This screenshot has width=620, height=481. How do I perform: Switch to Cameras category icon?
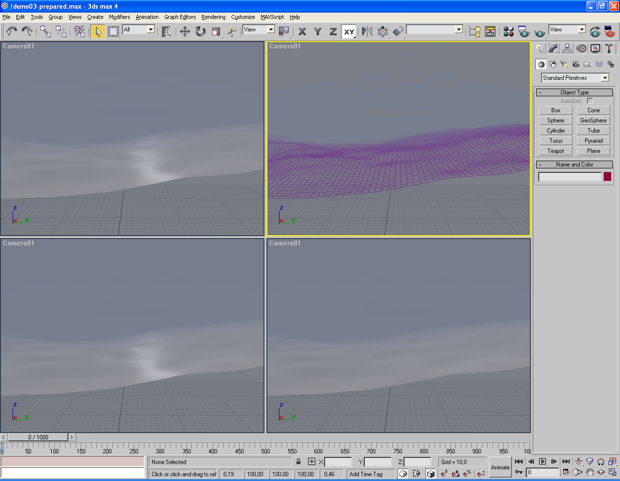coord(575,64)
